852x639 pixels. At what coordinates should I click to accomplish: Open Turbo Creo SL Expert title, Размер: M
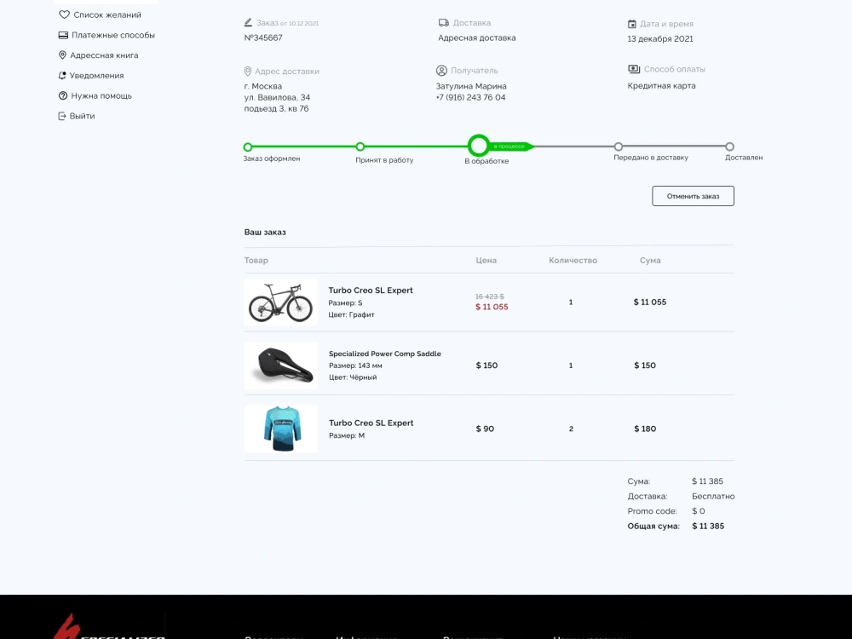(x=371, y=423)
